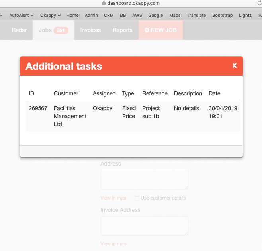Viewport: 262px width, 251px height.
Task: Click the Assigned column header
Action: [104, 93]
